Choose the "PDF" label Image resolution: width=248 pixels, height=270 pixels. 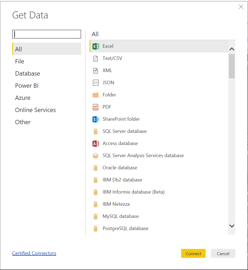[107, 107]
